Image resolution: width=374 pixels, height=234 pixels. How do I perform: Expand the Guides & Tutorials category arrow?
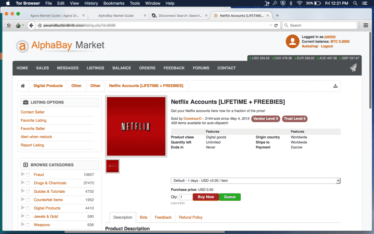[22, 191]
